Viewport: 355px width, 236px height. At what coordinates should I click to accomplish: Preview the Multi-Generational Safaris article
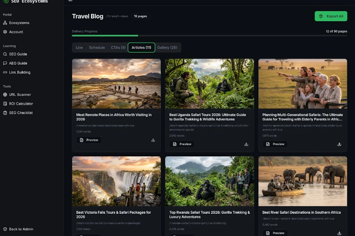[275, 144]
